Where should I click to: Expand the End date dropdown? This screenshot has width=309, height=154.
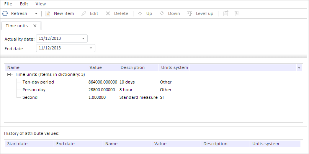[91, 48]
